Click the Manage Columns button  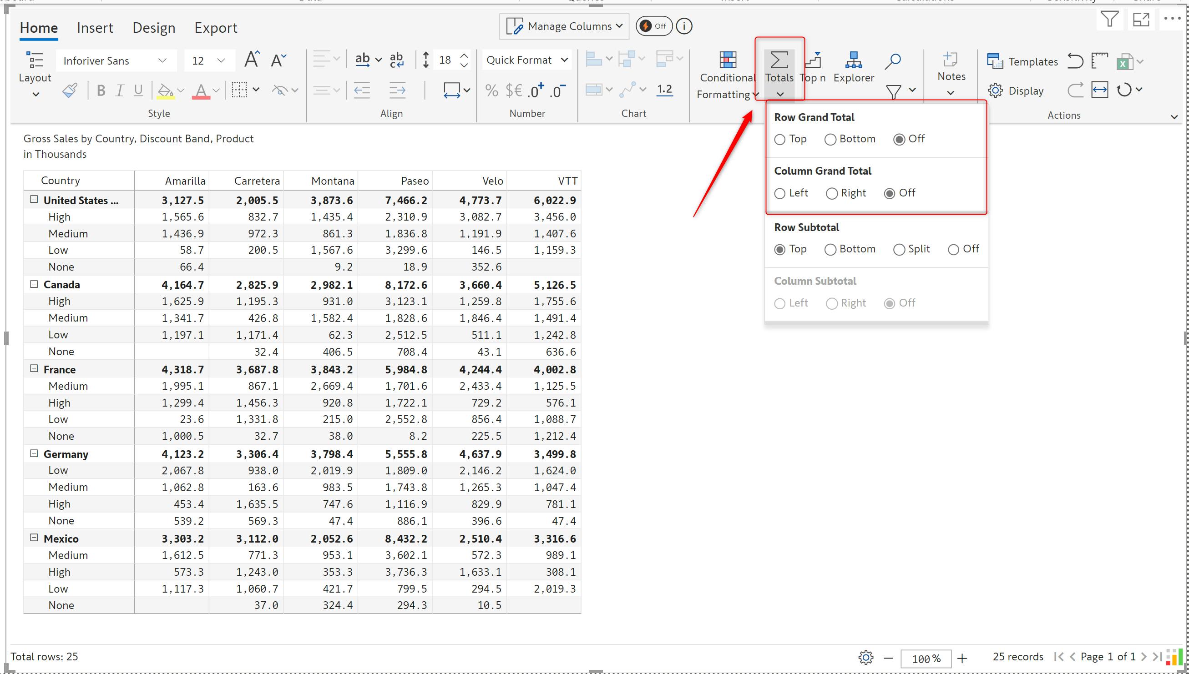point(563,26)
